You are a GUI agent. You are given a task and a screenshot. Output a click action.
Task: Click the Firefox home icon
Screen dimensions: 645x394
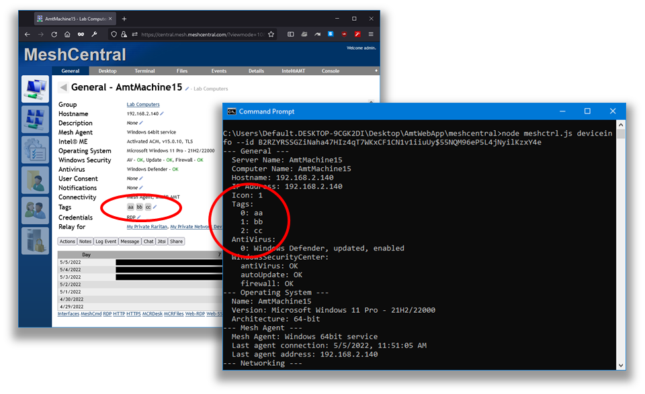[66, 33]
